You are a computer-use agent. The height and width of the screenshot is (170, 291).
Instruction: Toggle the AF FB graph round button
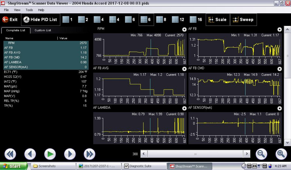(279, 29)
